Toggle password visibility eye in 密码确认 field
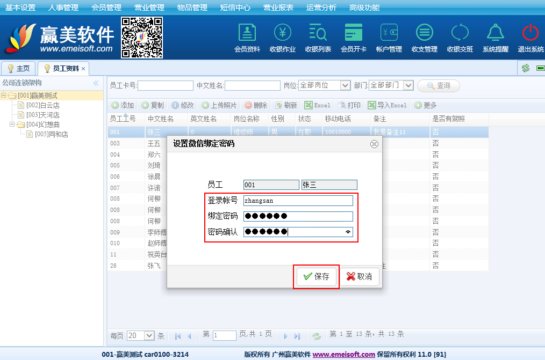 click(348, 232)
